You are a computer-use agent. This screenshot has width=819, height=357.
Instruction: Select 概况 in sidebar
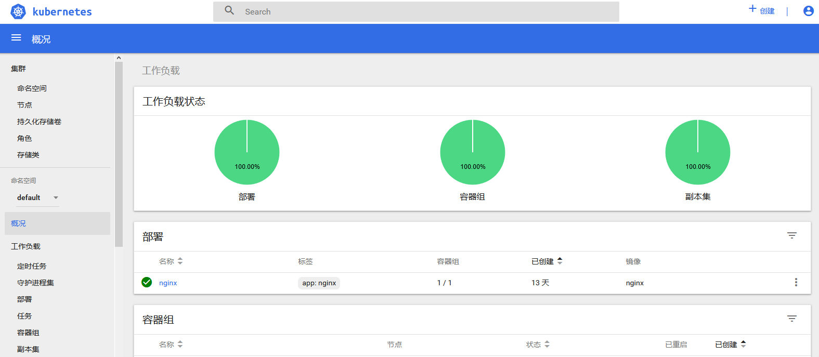[57, 223]
